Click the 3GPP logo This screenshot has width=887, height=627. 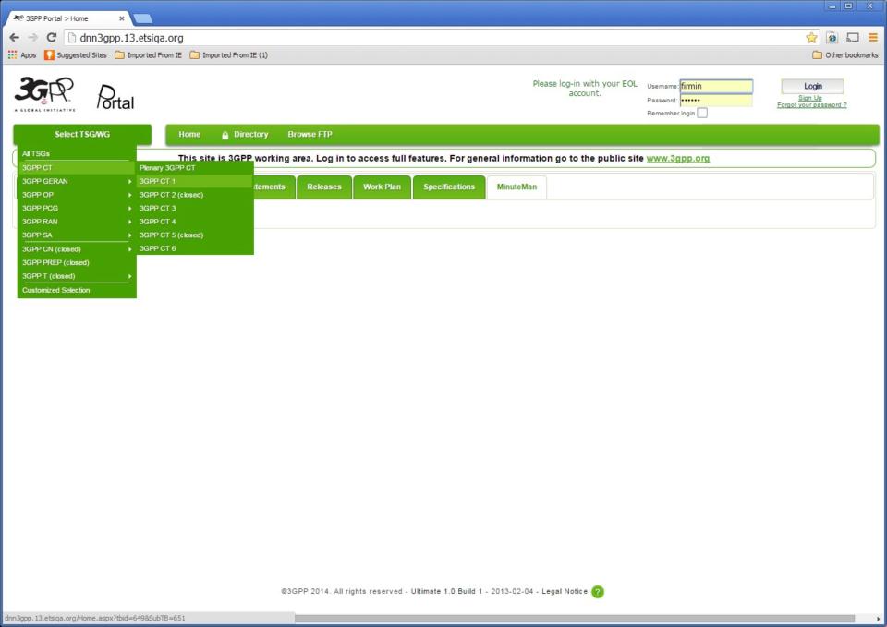(44, 93)
